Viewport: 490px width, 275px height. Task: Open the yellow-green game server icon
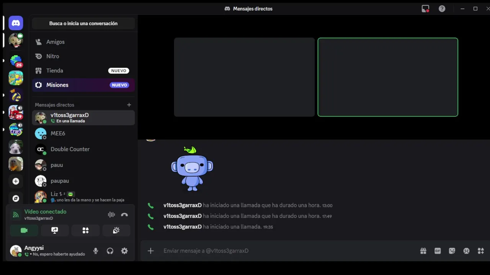click(x=16, y=78)
